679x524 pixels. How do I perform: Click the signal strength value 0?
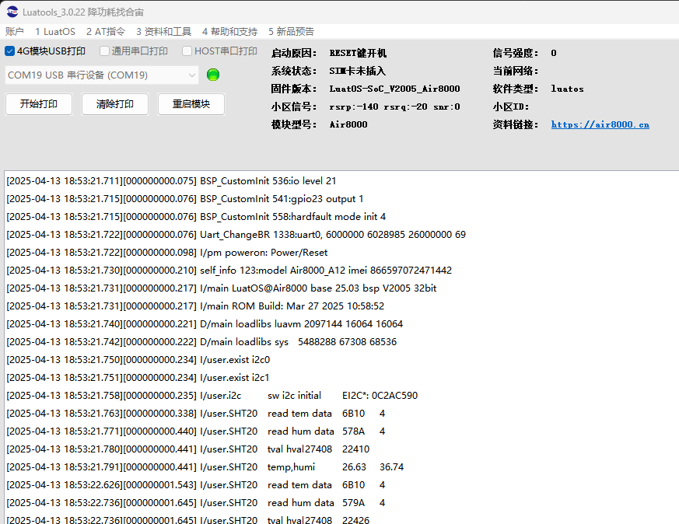(x=554, y=53)
